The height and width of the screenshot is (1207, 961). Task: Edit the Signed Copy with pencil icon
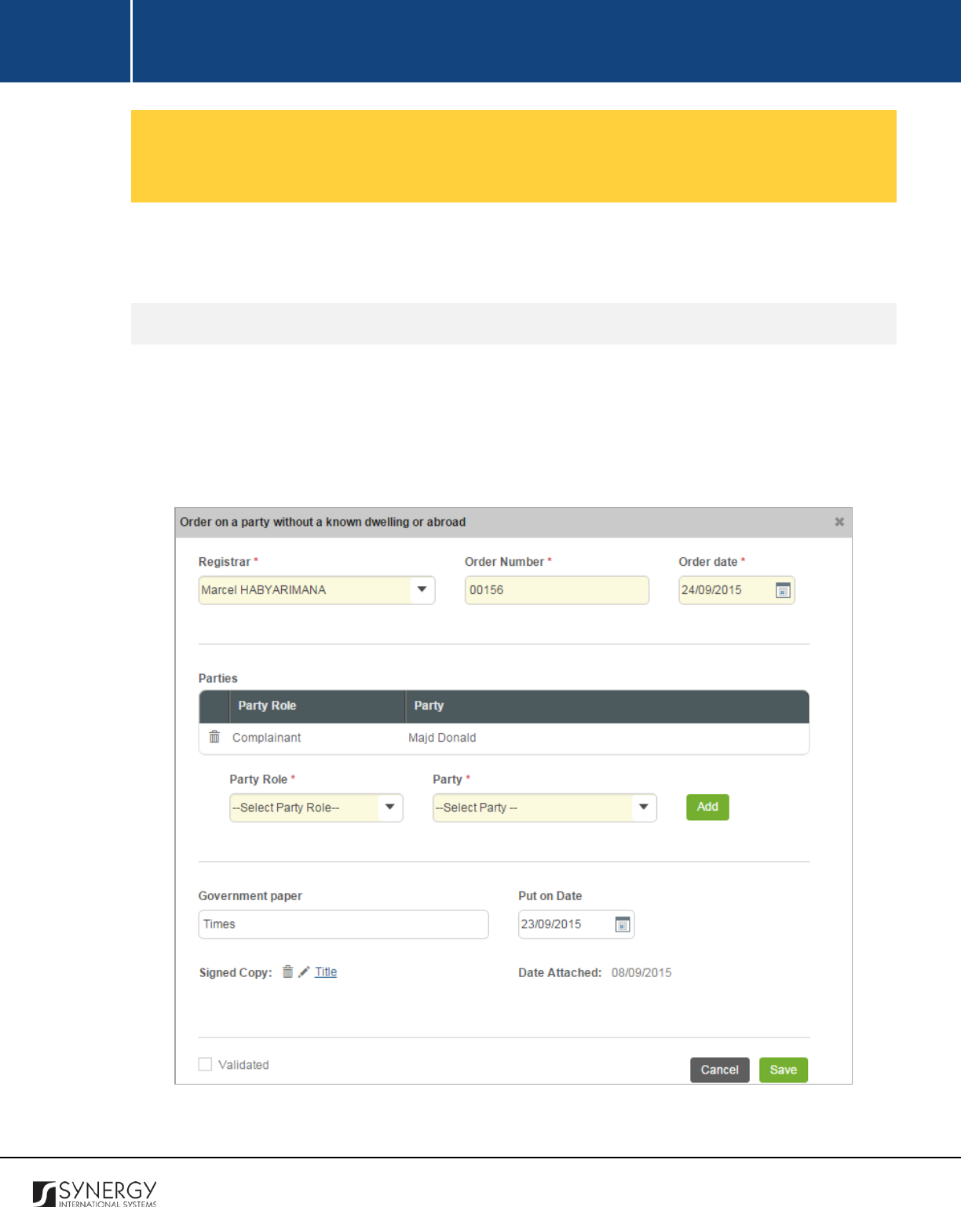(304, 972)
